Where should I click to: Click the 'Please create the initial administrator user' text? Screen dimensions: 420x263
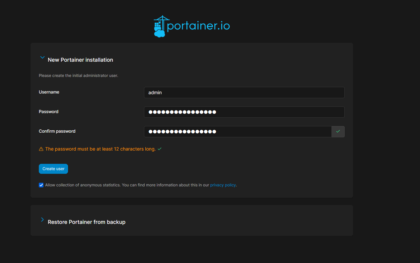tap(78, 76)
